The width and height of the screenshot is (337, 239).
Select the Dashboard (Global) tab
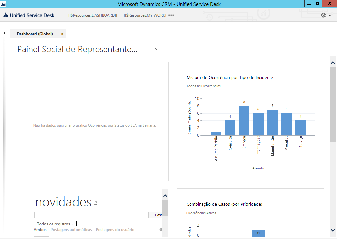[x=35, y=34]
